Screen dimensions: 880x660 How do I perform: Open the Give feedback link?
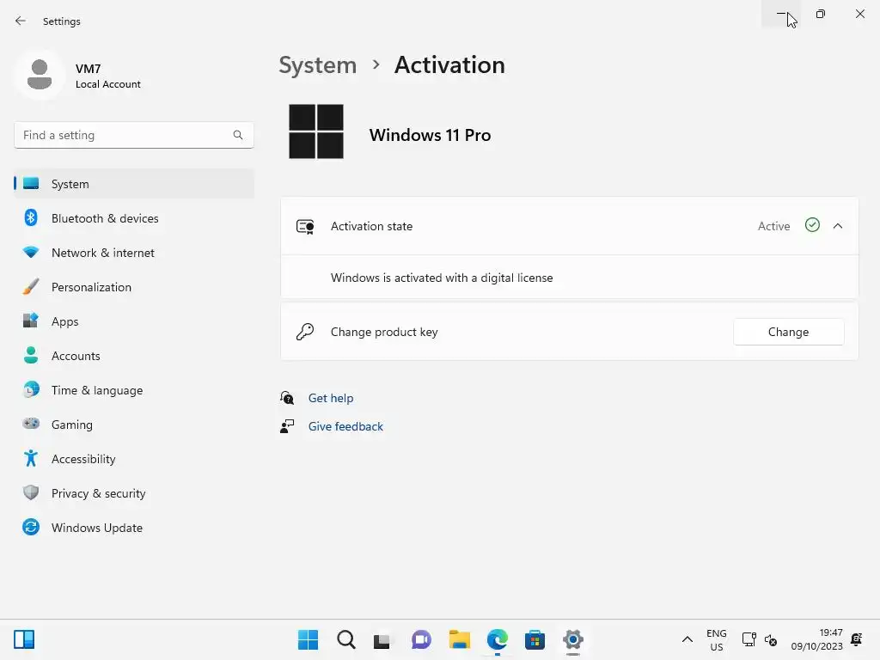pos(345,426)
